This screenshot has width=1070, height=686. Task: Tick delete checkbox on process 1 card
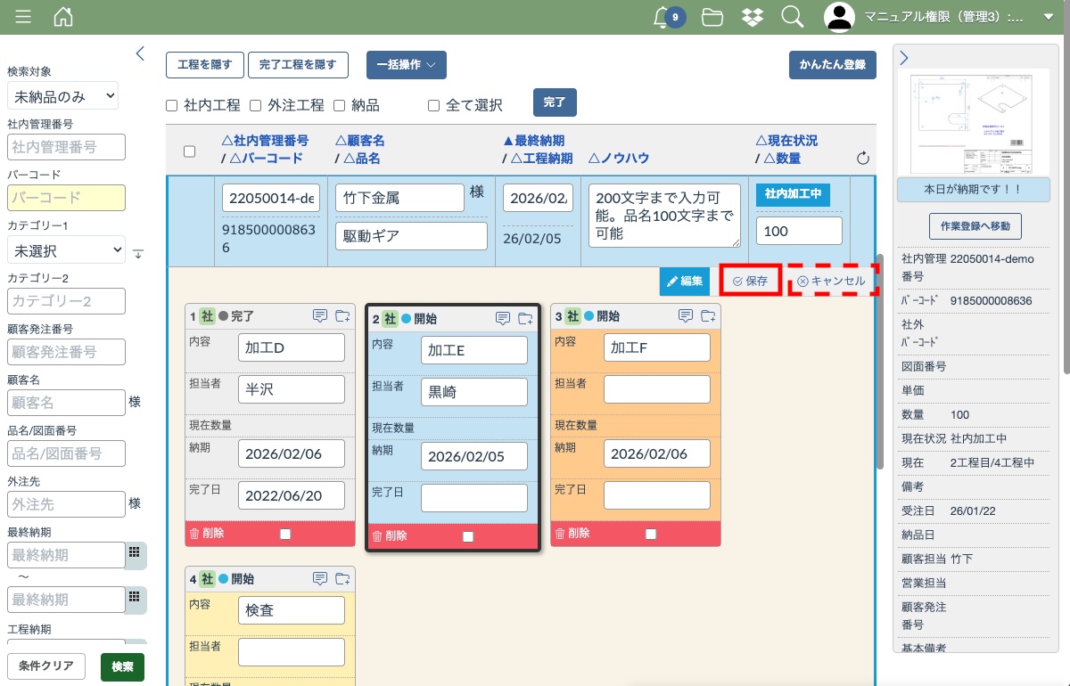pos(285,535)
